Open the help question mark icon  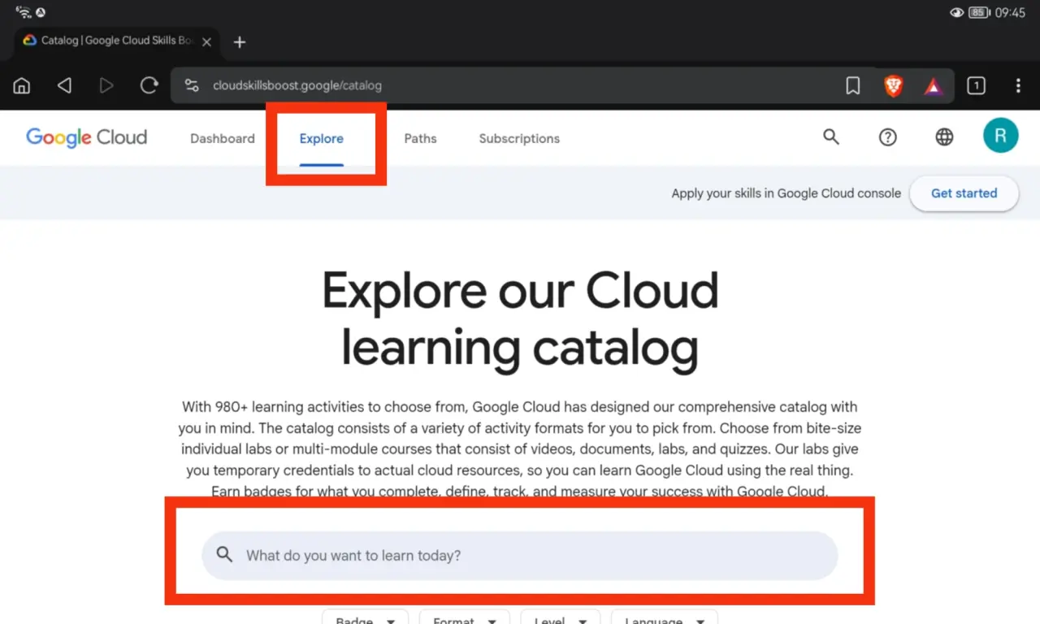click(888, 137)
